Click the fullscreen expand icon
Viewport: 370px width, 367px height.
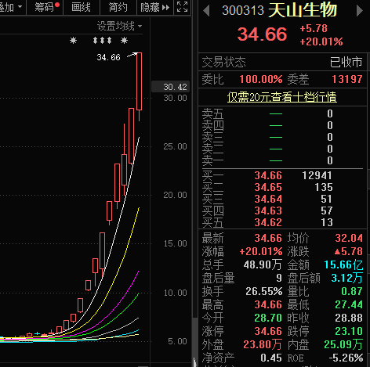[x=182, y=7]
